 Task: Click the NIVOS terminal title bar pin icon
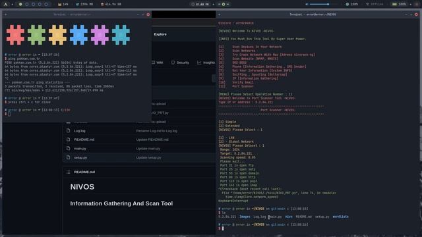point(220,14)
